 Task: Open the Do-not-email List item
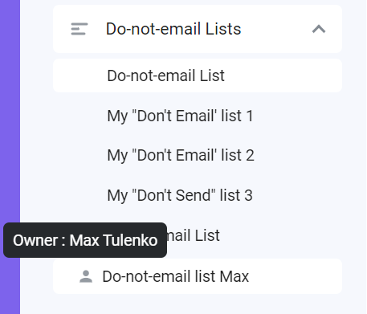tap(198, 75)
